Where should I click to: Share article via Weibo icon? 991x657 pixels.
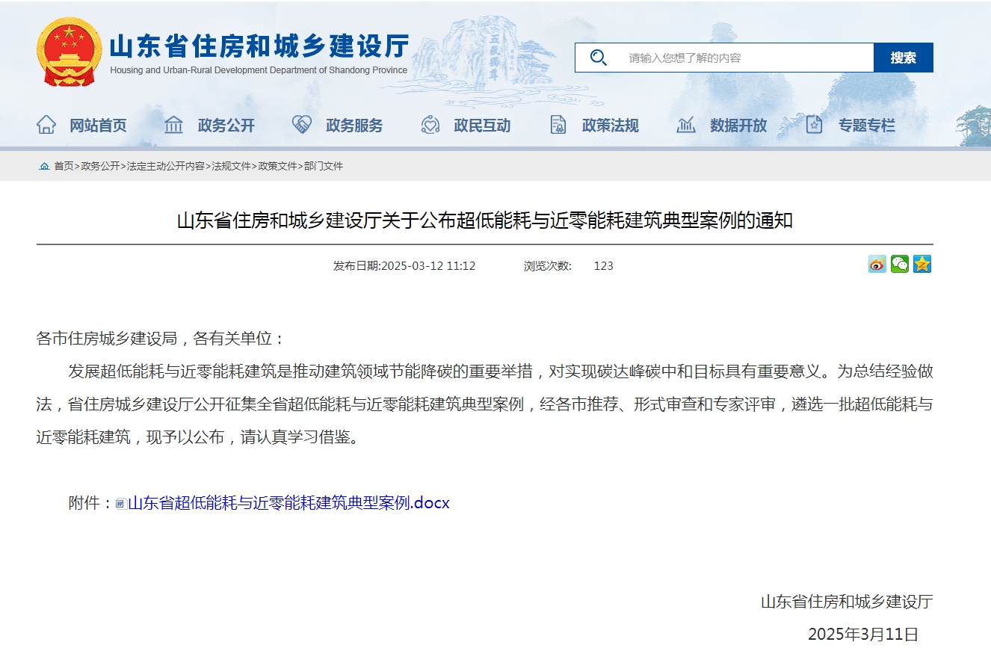click(877, 265)
